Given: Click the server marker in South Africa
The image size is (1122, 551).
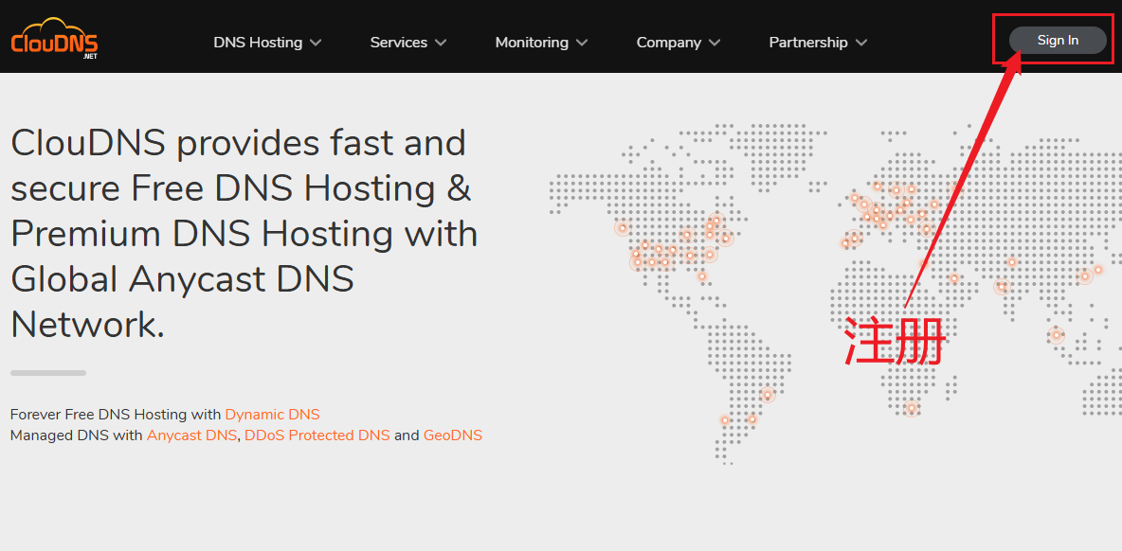Looking at the screenshot, I should tap(911, 409).
